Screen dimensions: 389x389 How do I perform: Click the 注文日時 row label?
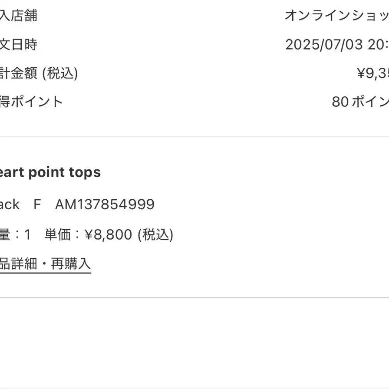[19, 45]
